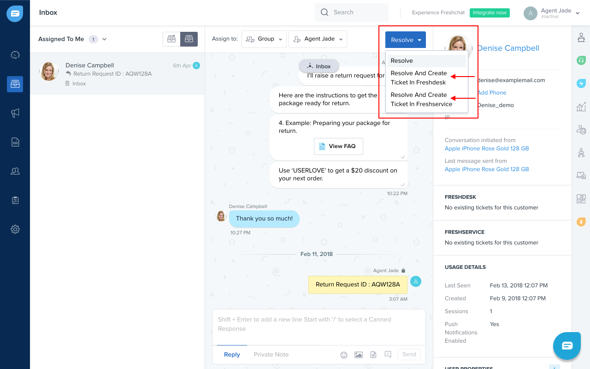The height and width of the screenshot is (369, 590).
Task: Open the Denise Campbell name link
Action: (x=508, y=48)
